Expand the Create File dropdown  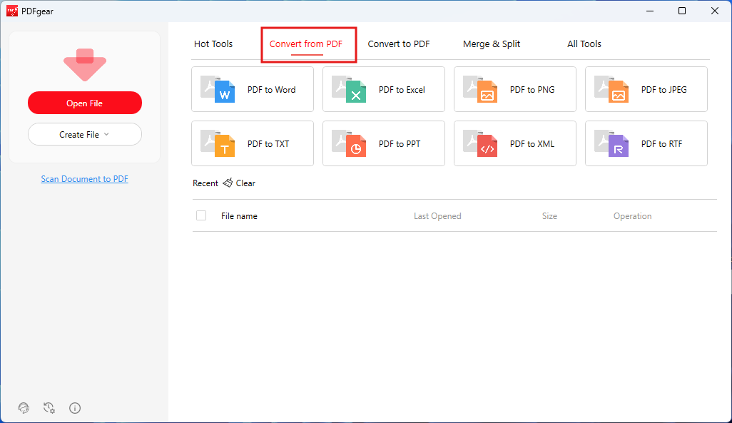[x=84, y=135]
